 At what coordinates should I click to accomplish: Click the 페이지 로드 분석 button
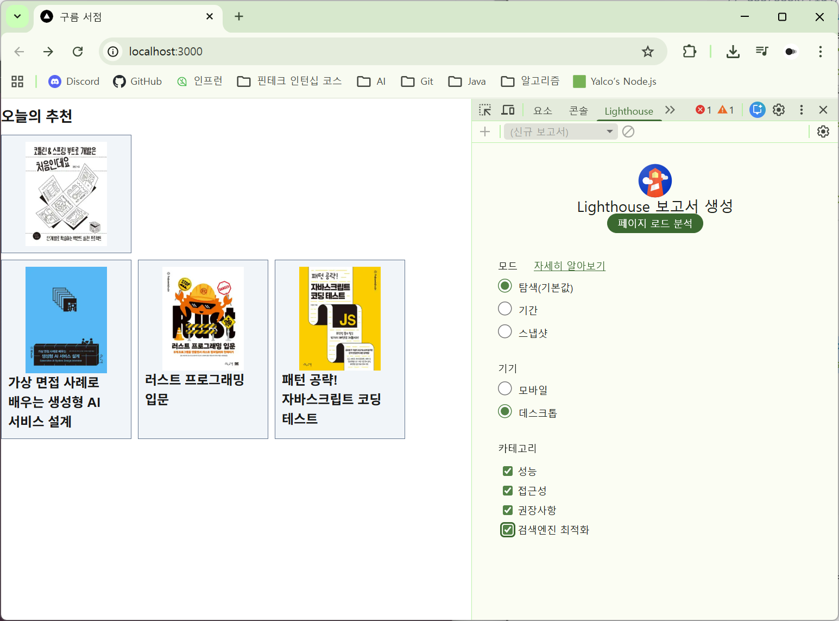pyautogui.click(x=655, y=223)
